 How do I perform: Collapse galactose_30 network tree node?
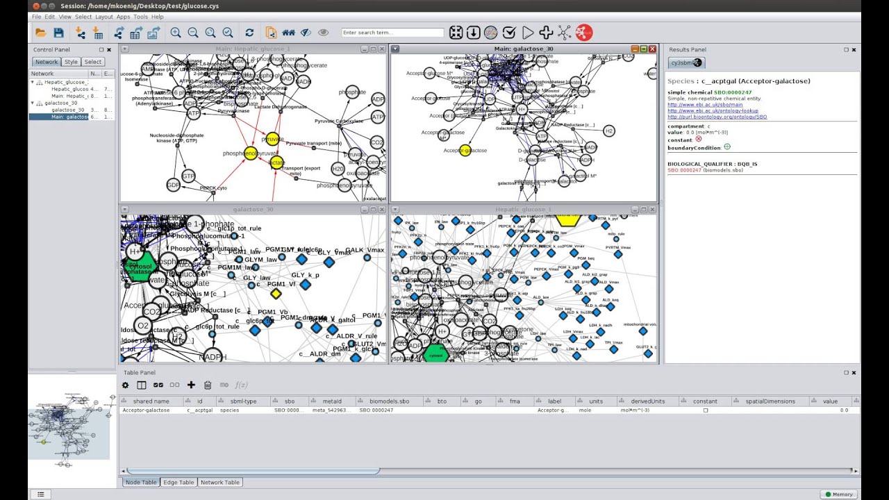pyautogui.click(x=33, y=103)
